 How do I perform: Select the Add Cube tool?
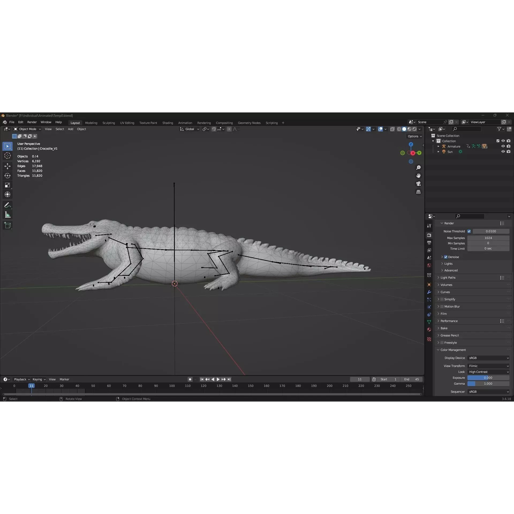coord(7,225)
